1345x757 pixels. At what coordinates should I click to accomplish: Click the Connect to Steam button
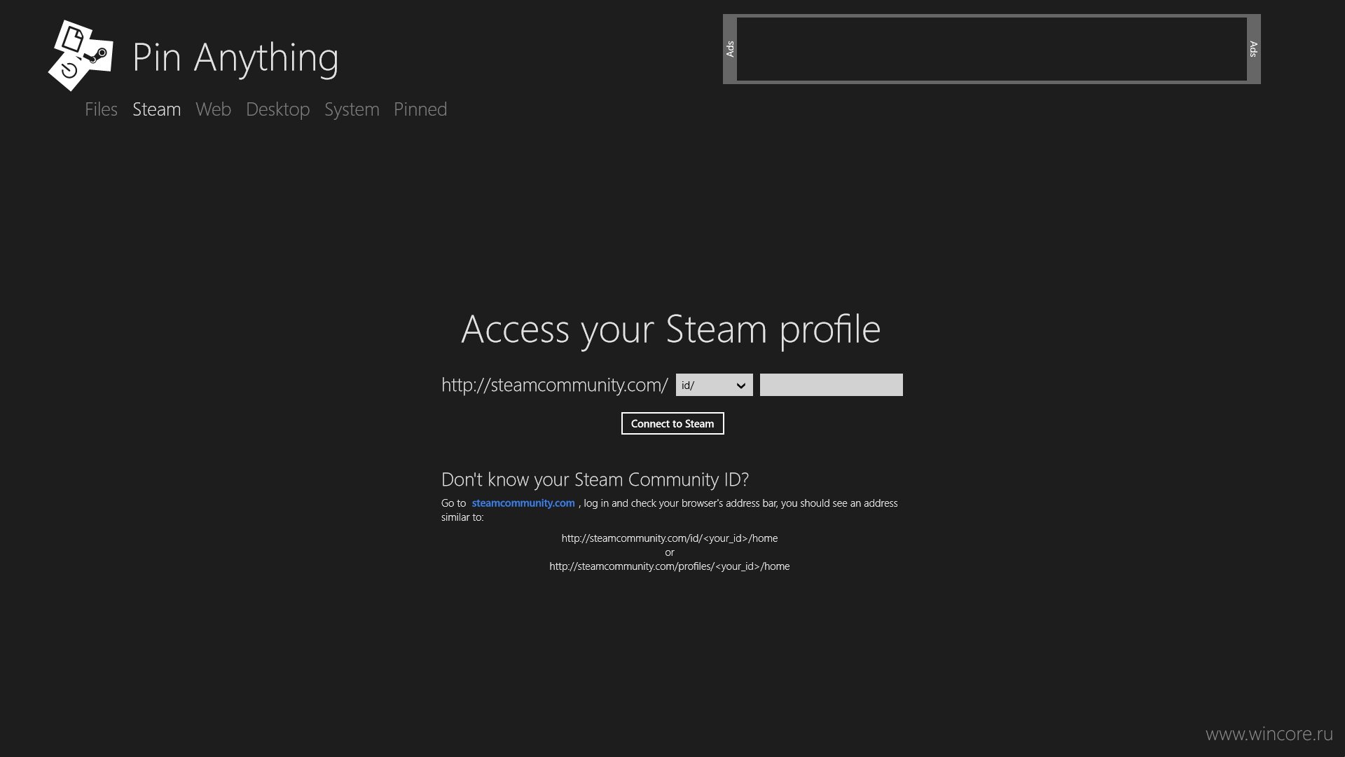672,423
